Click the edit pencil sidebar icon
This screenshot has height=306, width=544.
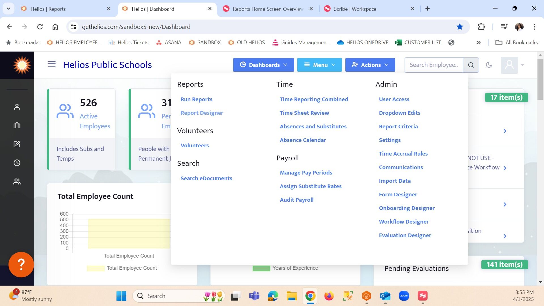(x=17, y=144)
